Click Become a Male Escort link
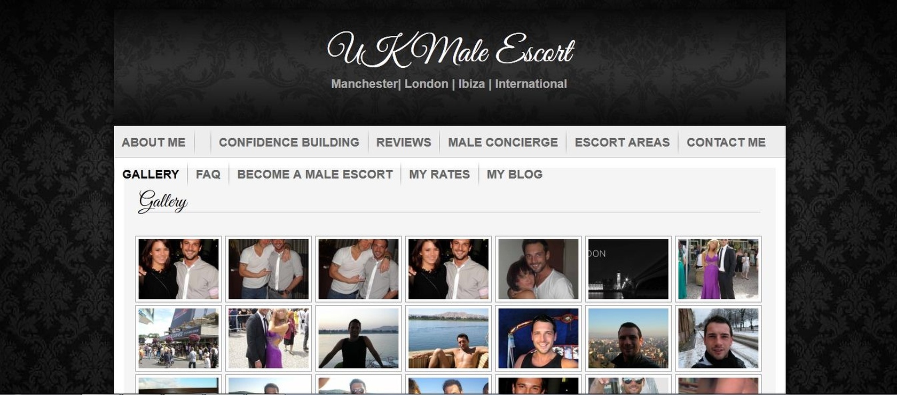The image size is (897, 395). point(314,175)
